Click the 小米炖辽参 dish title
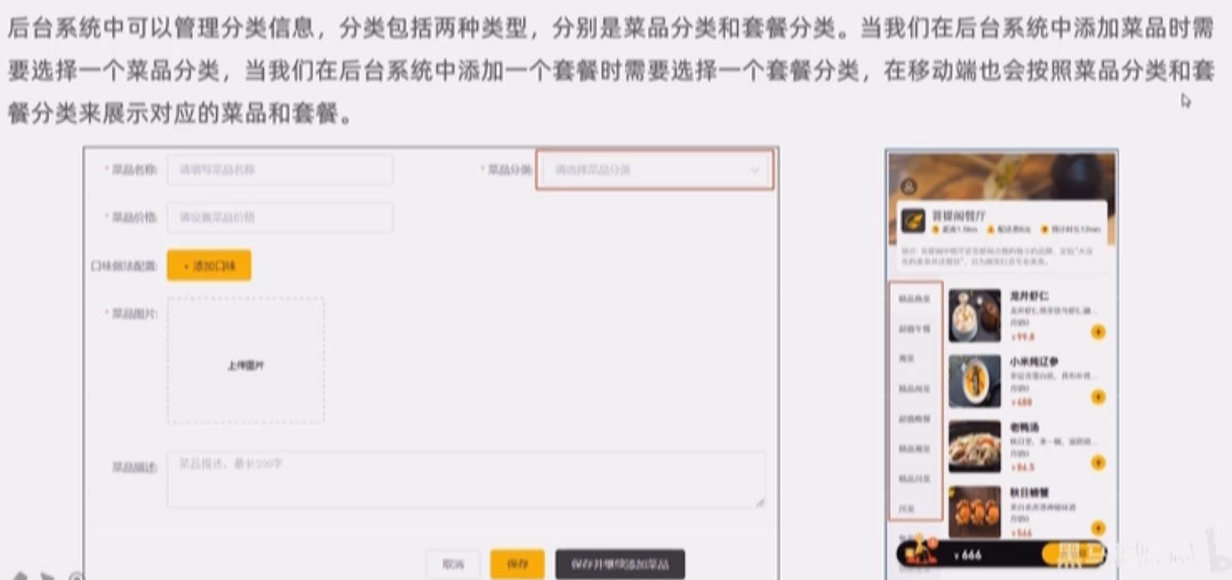Viewport: 1232px width, 580px height. (1034, 362)
